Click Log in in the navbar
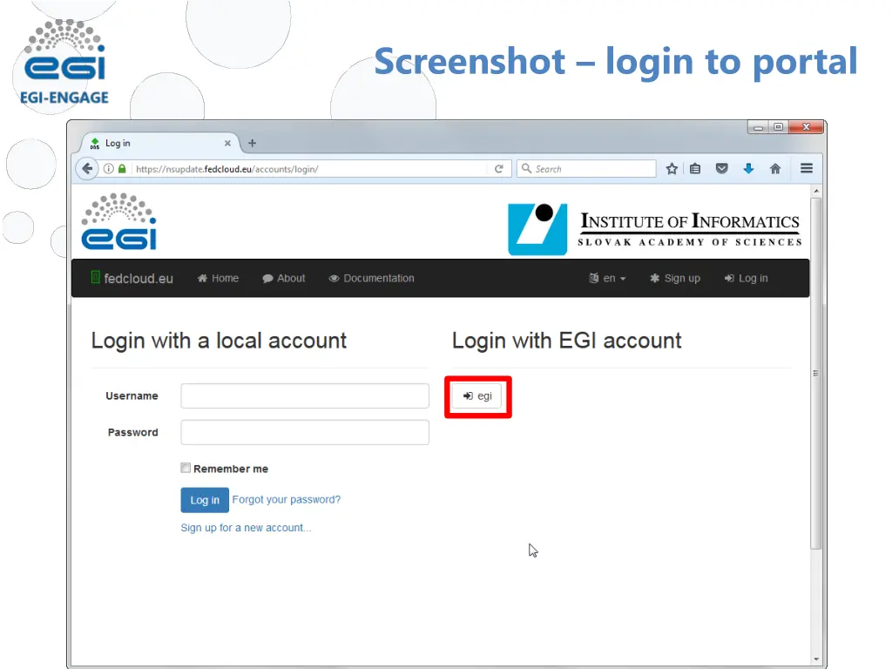Image resolution: width=892 pixels, height=669 pixels. (x=746, y=278)
